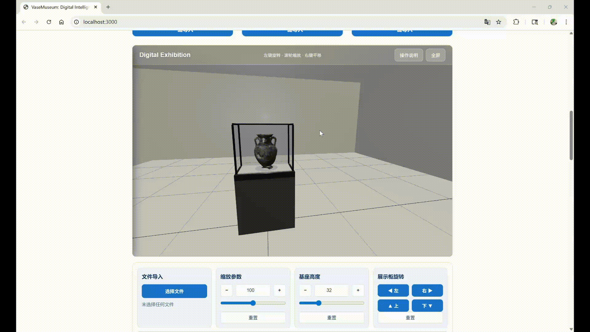
Task: Rotate display case down with 下▼
Action: point(427,306)
